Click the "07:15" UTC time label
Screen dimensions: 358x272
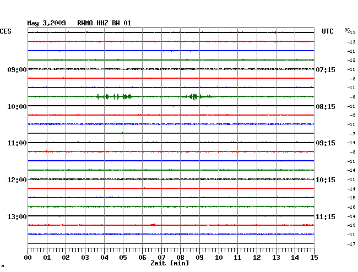click(x=326, y=69)
